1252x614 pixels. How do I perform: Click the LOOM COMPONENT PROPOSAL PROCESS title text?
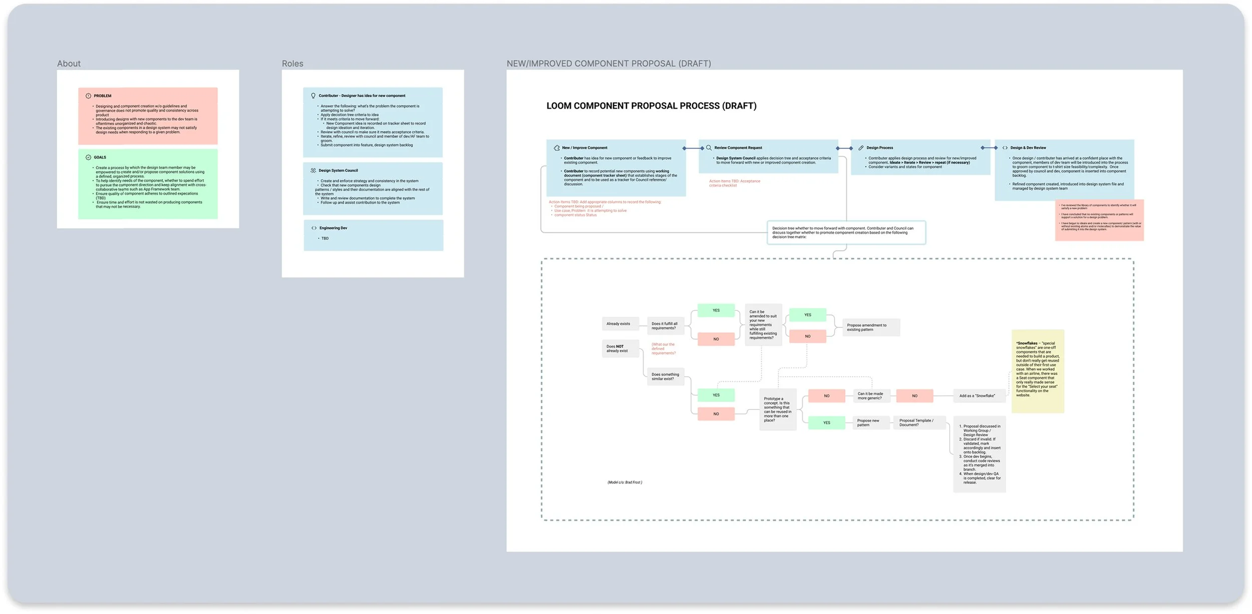pos(651,106)
